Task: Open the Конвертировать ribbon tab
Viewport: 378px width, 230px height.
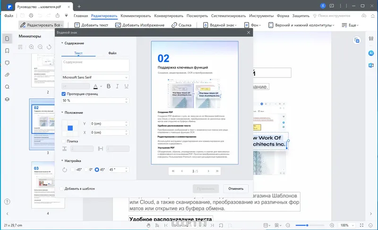Action: click(x=169, y=16)
